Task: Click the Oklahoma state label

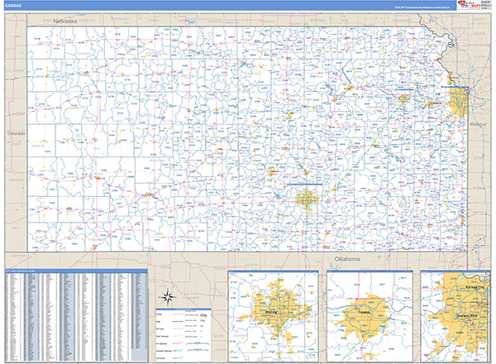Action: pos(347,259)
